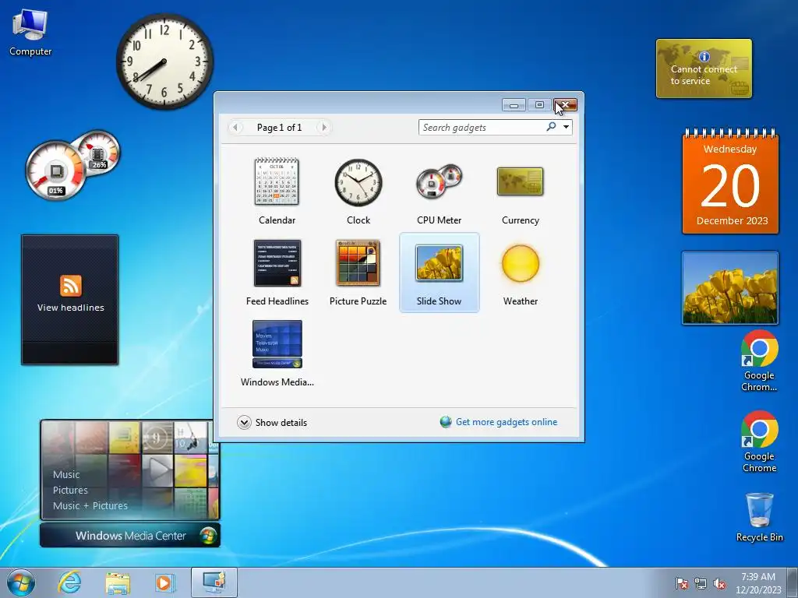Click the gadget gallery taskbar button
The image size is (798, 598).
click(214, 582)
